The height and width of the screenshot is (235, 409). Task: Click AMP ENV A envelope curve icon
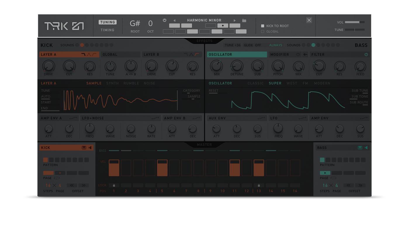(73, 118)
